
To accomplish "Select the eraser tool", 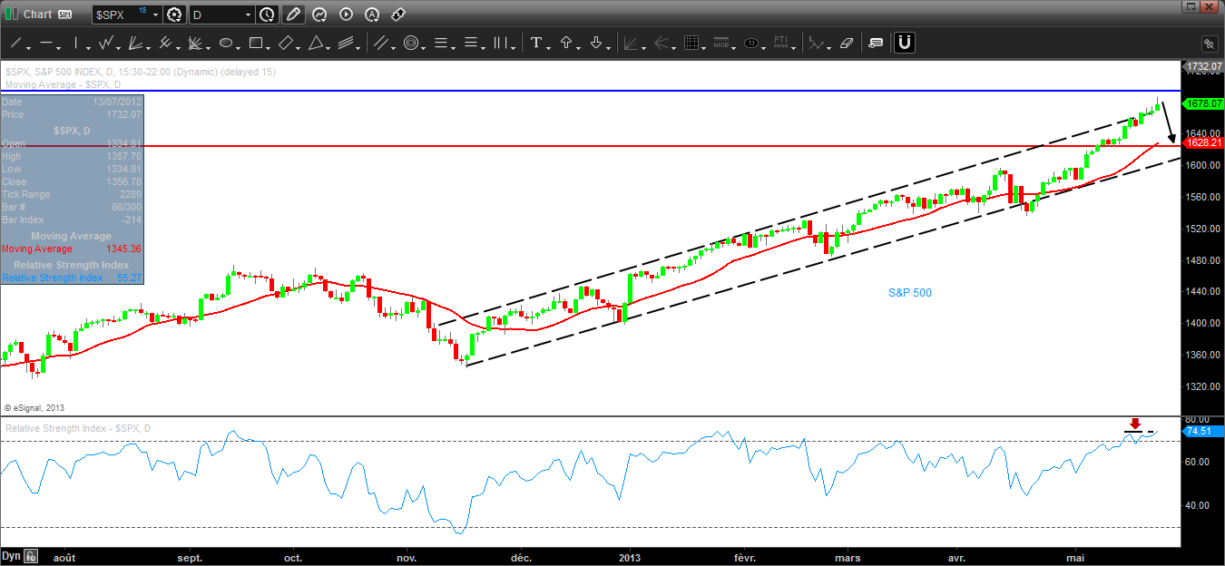I will tap(847, 43).
